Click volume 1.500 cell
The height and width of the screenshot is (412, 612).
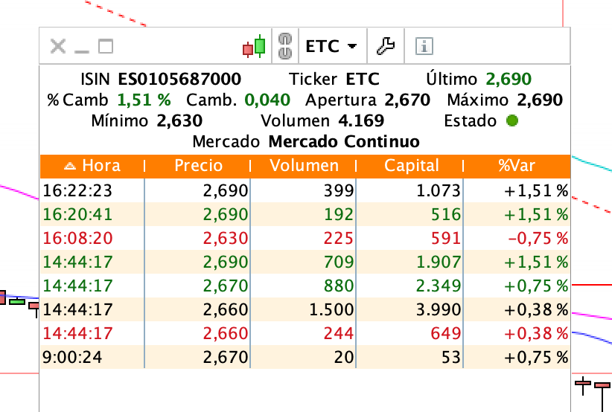coord(332,309)
